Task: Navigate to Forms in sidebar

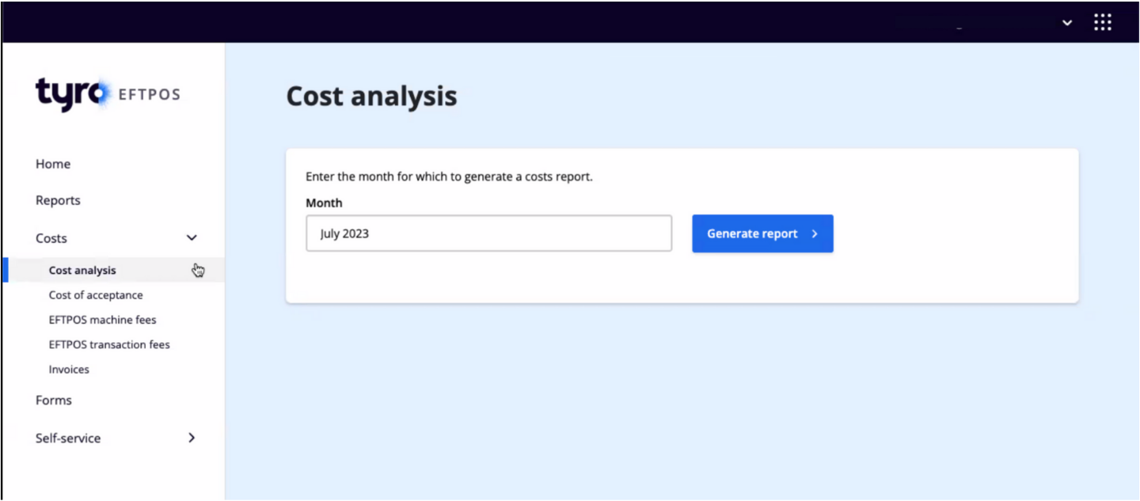Action: point(54,400)
